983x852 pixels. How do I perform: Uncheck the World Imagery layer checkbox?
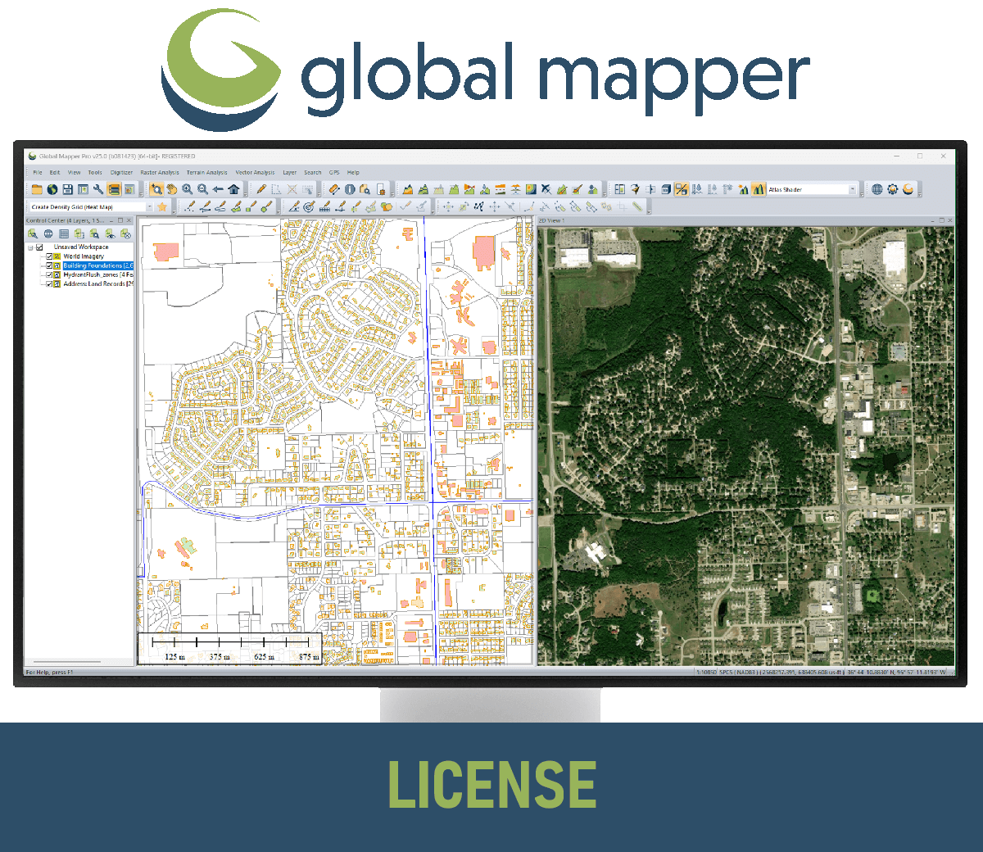pos(49,256)
